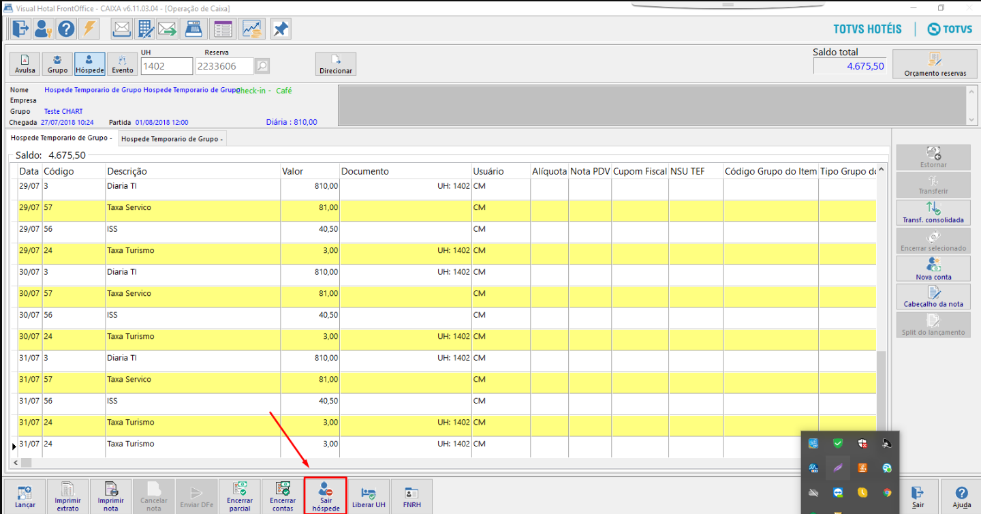The width and height of the screenshot is (981, 514).
Task: Open the envelope inbox toolbar icon
Action: pyautogui.click(x=122, y=29)
